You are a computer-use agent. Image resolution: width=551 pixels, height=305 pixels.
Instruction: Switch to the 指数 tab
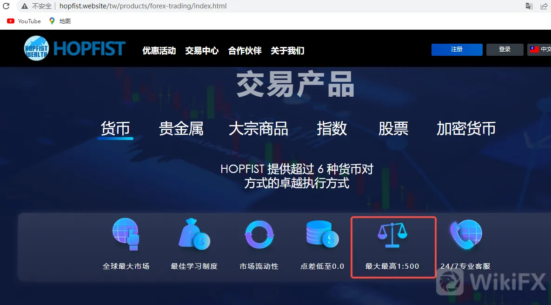pos(332,129)
